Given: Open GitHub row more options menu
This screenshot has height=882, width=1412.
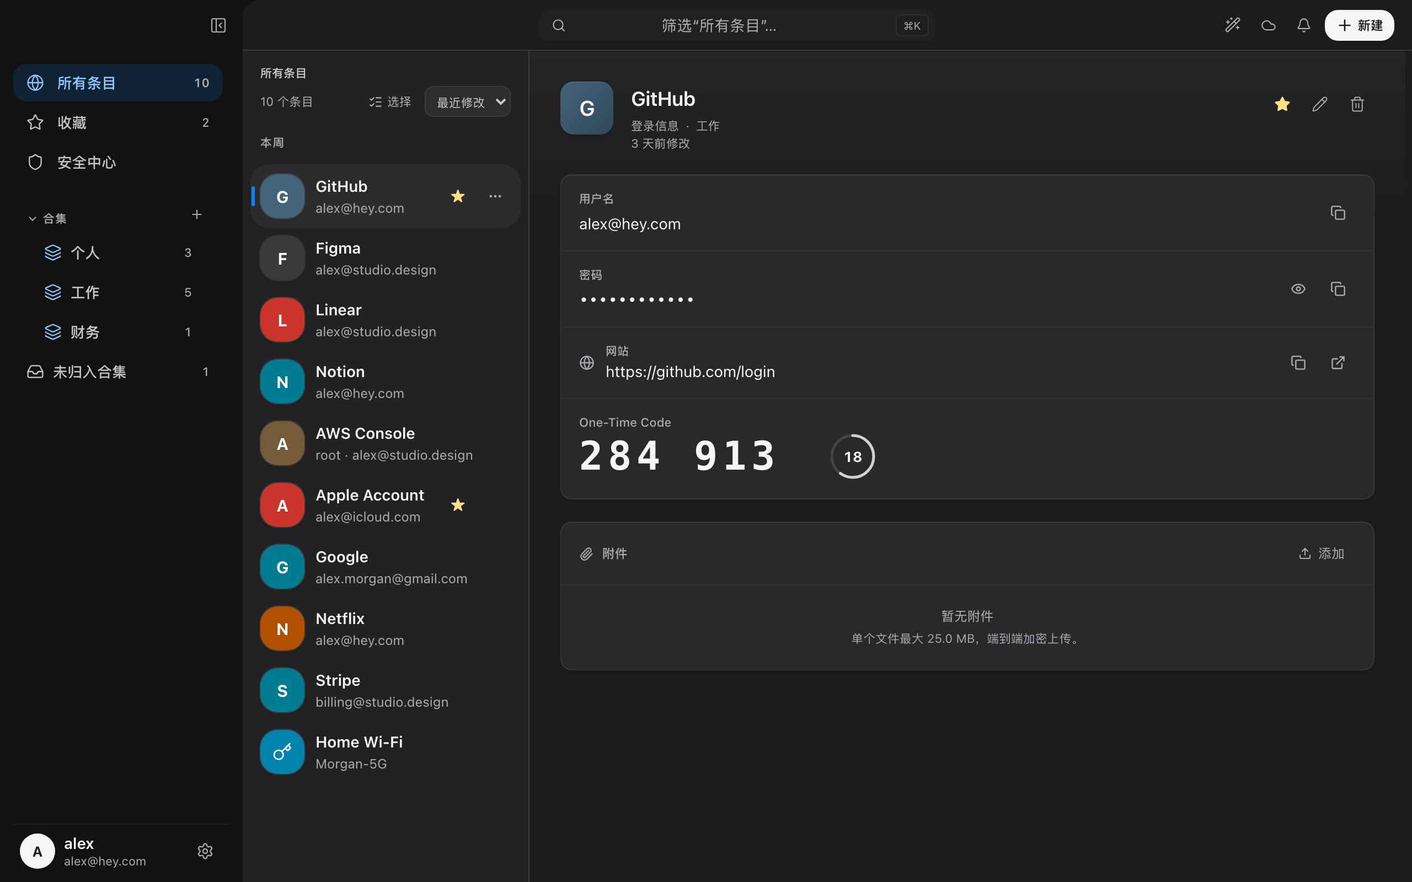Looking at the screenshot, I should coord(495,197).
